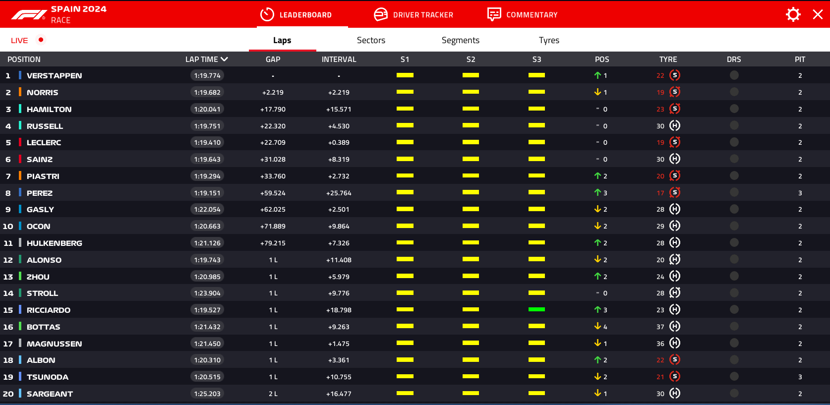This screenshot has height=405, width=830.
Task: Select the Laps tab
Action: 282,40
